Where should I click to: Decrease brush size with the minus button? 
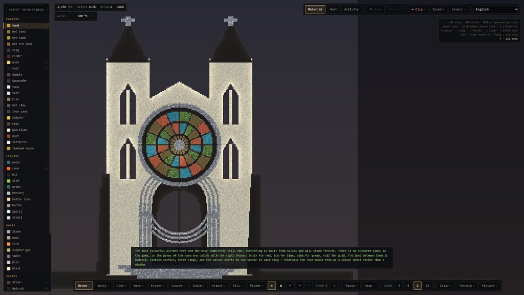click(x=309, y=286)
